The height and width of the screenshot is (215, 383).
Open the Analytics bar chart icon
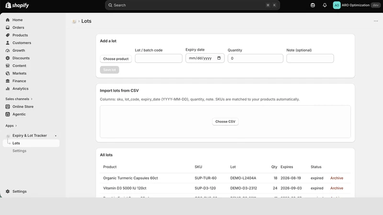click(x=8, y=88)
